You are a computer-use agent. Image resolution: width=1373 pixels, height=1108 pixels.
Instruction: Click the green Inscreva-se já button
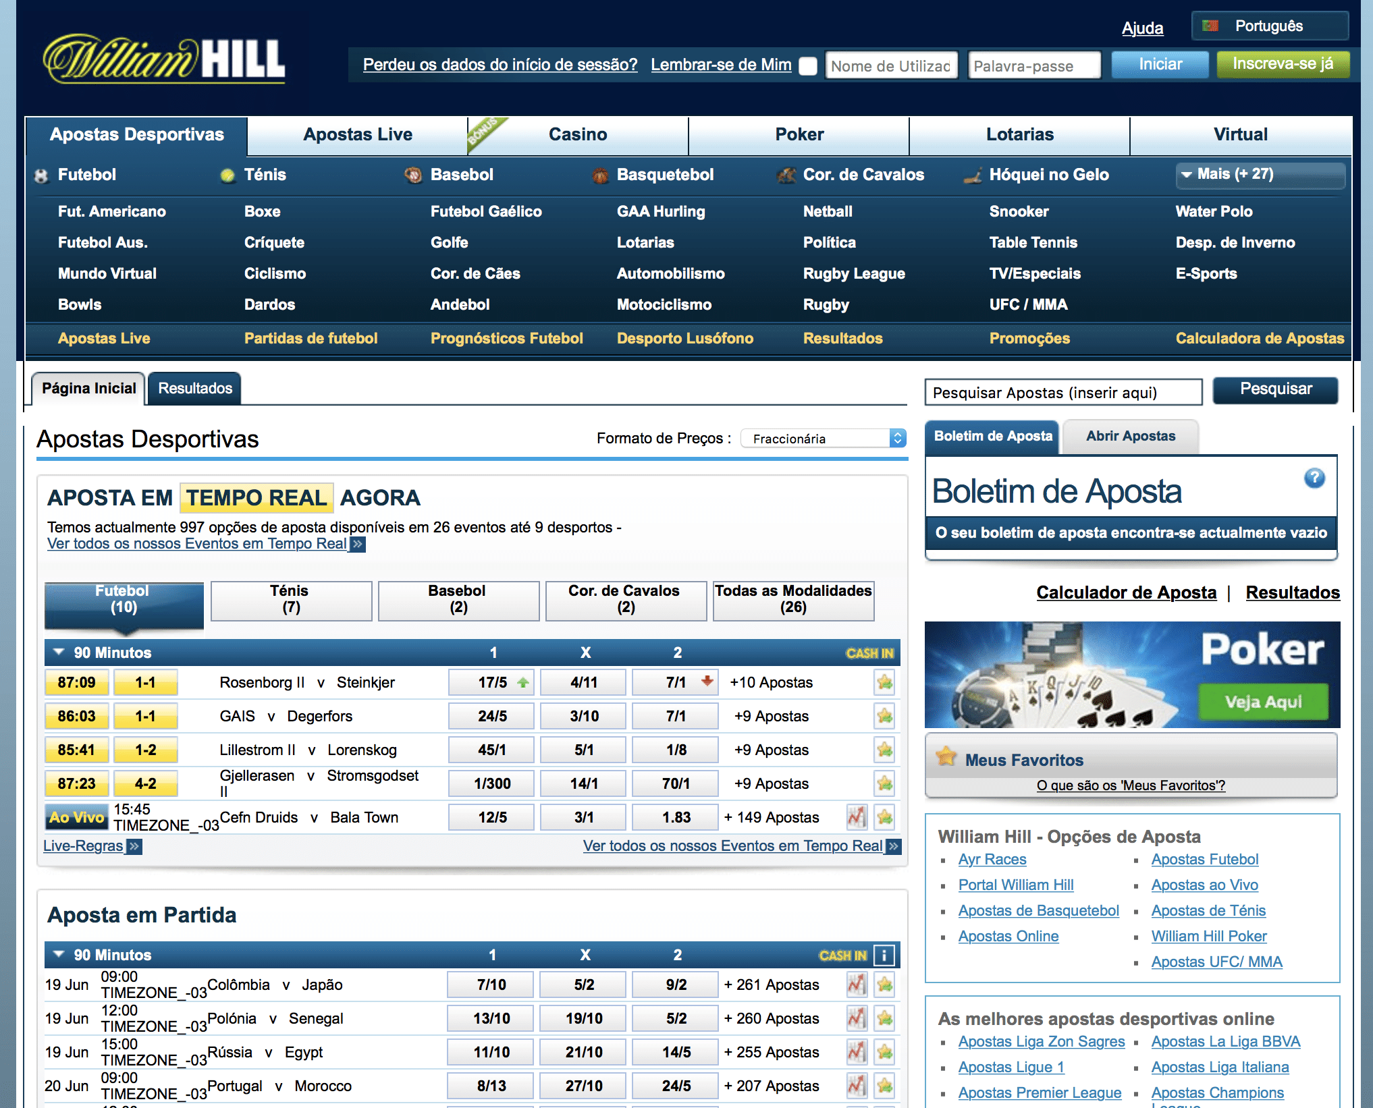tap(1283, 64)
